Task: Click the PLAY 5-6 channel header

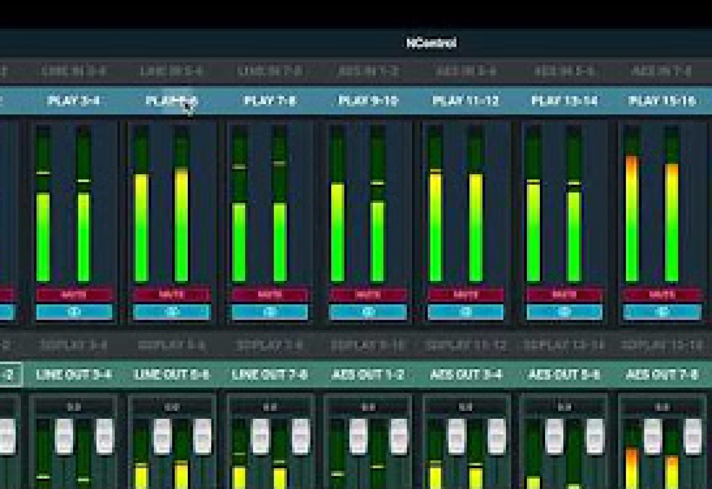Action: 172,101
